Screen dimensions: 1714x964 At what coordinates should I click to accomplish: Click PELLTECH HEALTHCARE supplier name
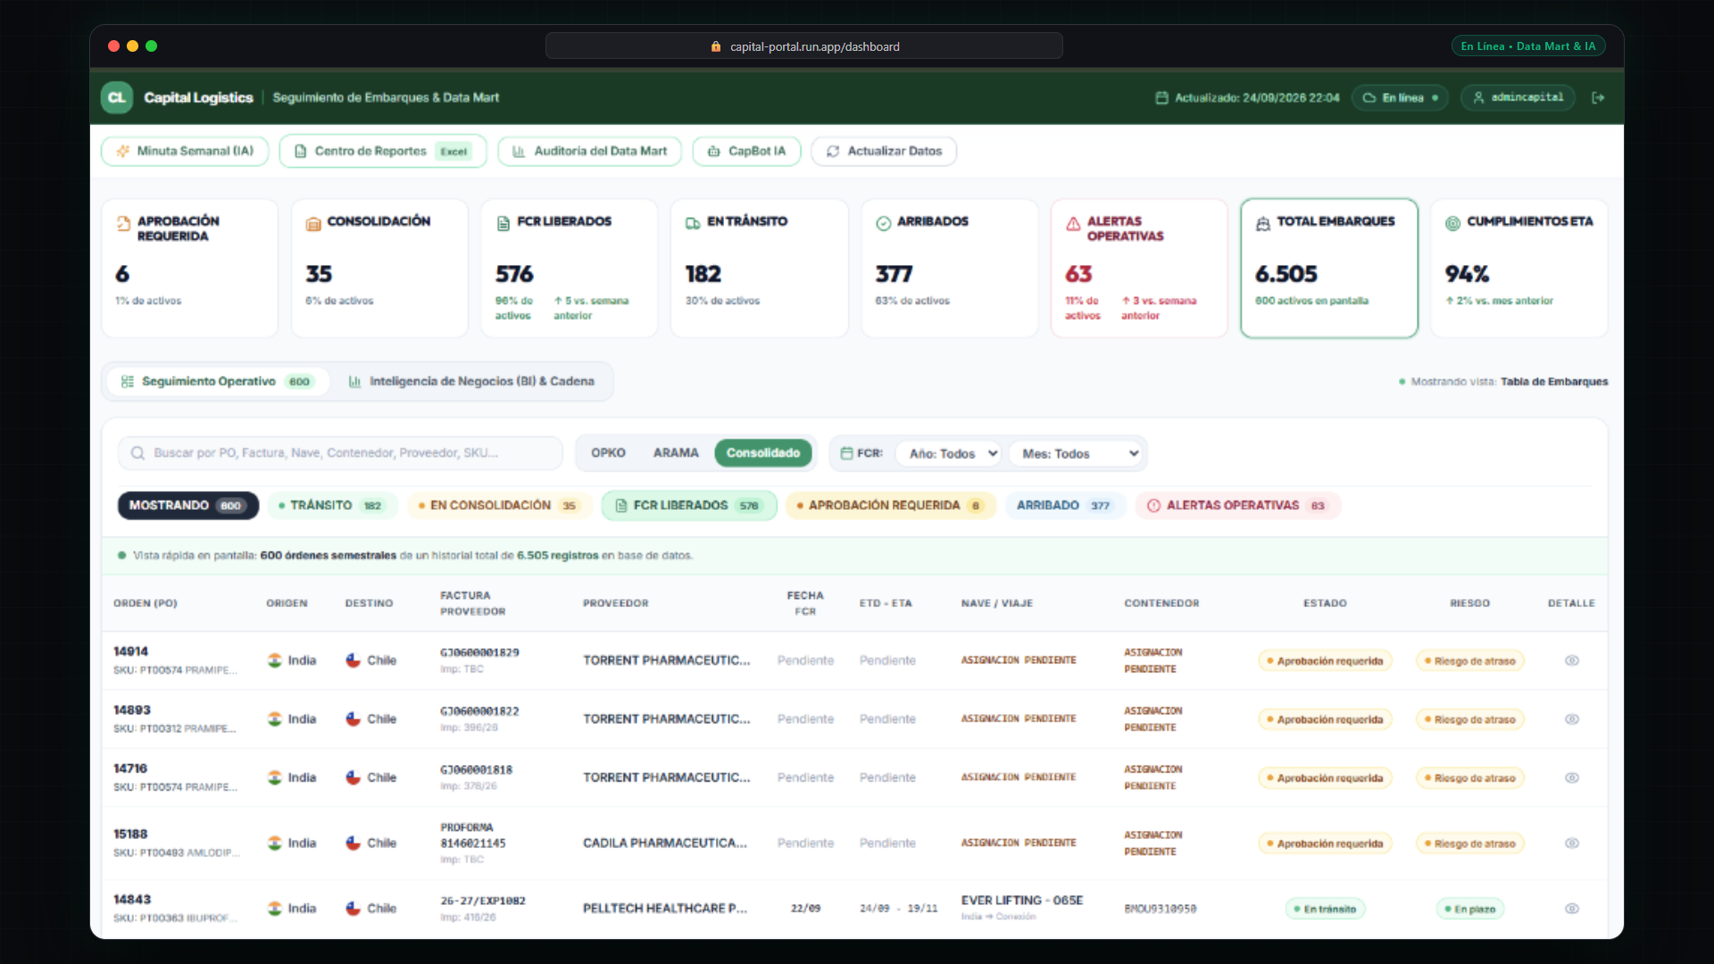pos(665,909)
